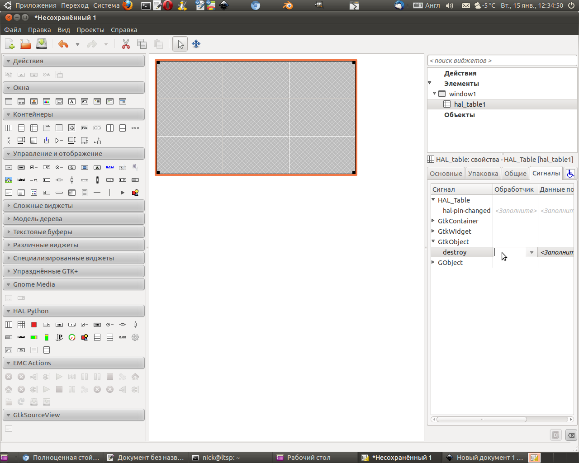
Task: Pick the HAL Table widget in HAL Python
Action: [x=21, y=325]
